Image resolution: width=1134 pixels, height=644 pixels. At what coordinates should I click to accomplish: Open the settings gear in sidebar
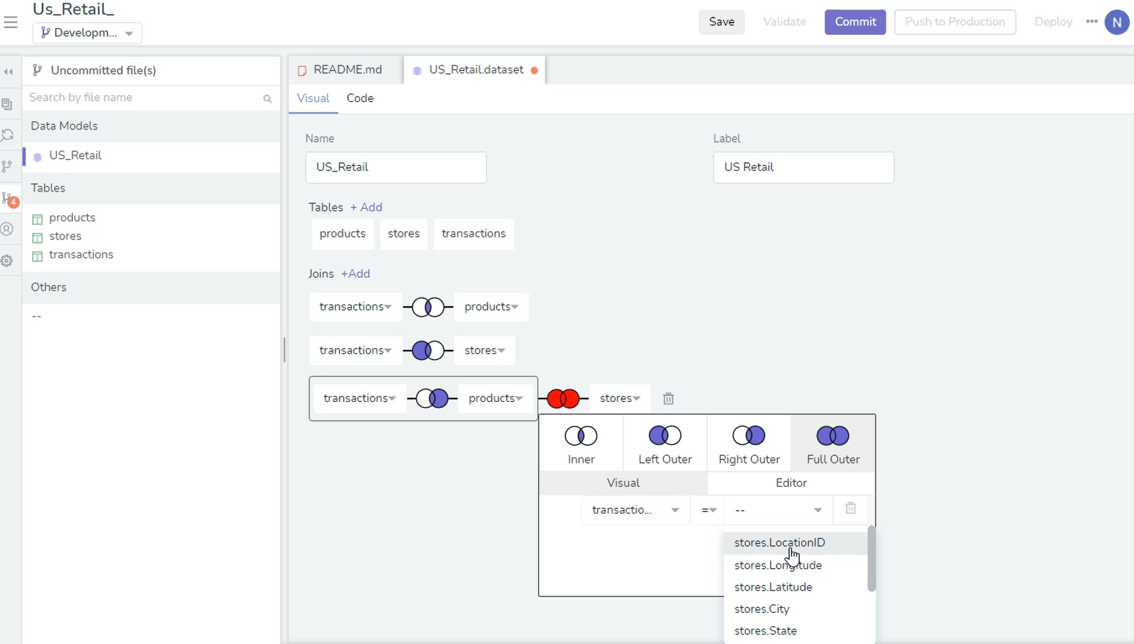coord(7,260)
